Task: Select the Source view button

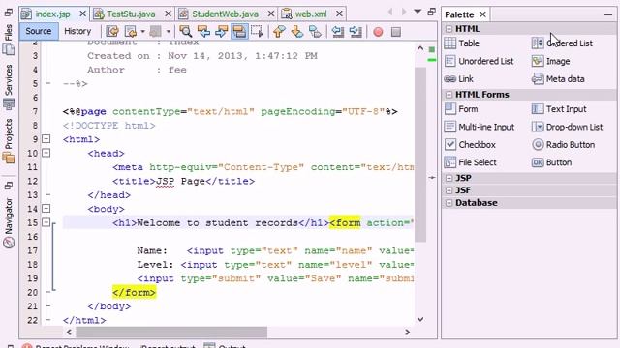Action: click(x=39, y=31)
